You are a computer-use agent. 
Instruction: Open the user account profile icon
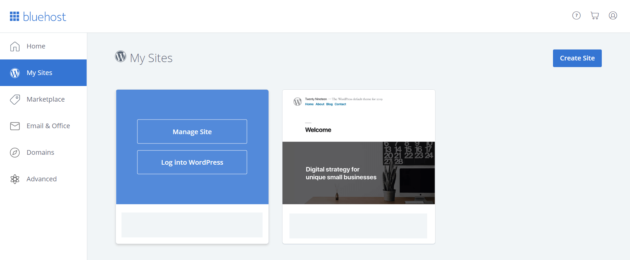[x=613, y=16]
